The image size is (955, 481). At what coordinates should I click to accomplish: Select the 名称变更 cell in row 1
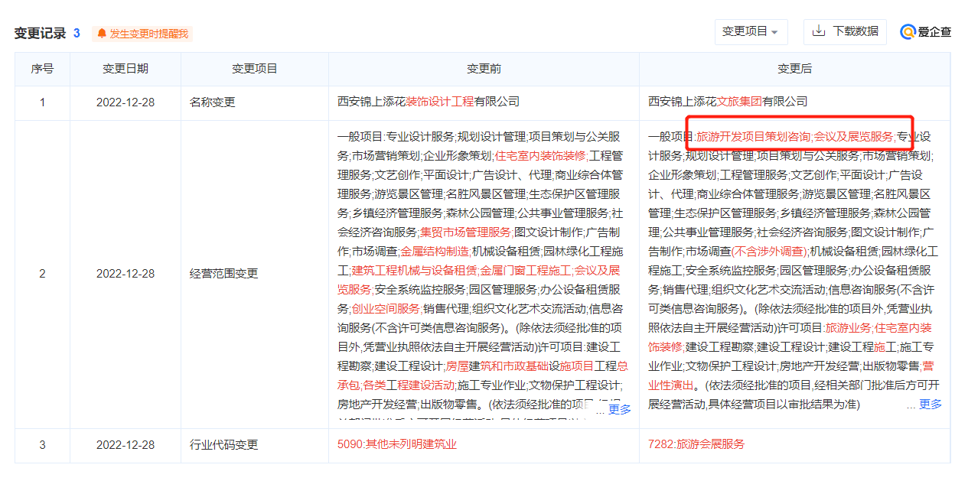255,102
